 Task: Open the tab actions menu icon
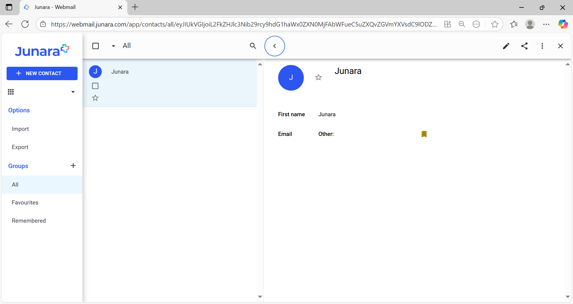click(x=9, y=7)
